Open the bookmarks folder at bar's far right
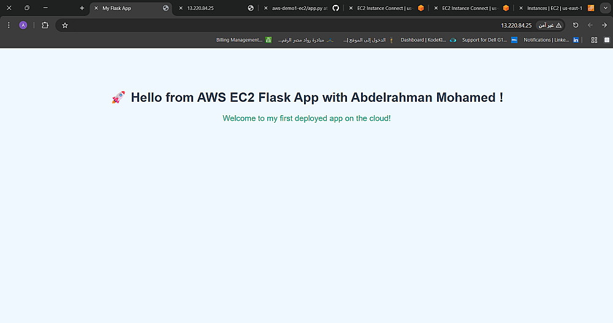This screenshot has width=613, height=323. click(607, 40)
